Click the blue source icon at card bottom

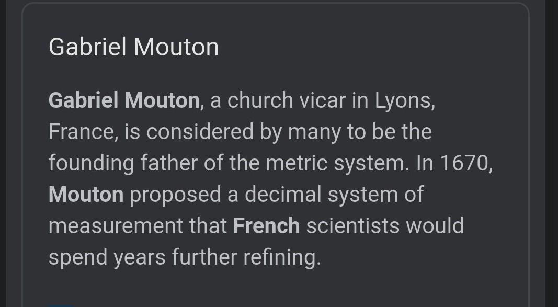pos(62,305)
